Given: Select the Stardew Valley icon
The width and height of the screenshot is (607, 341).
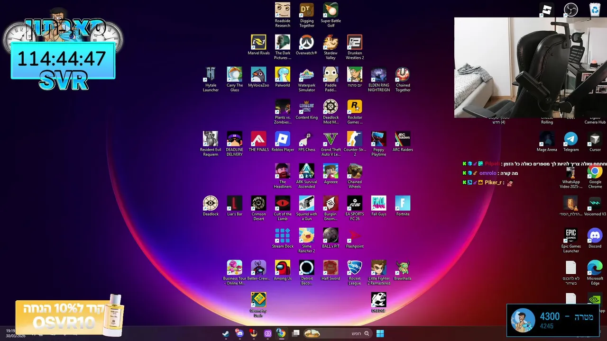Looking at the screenshot, I should (x=331, y=42).
